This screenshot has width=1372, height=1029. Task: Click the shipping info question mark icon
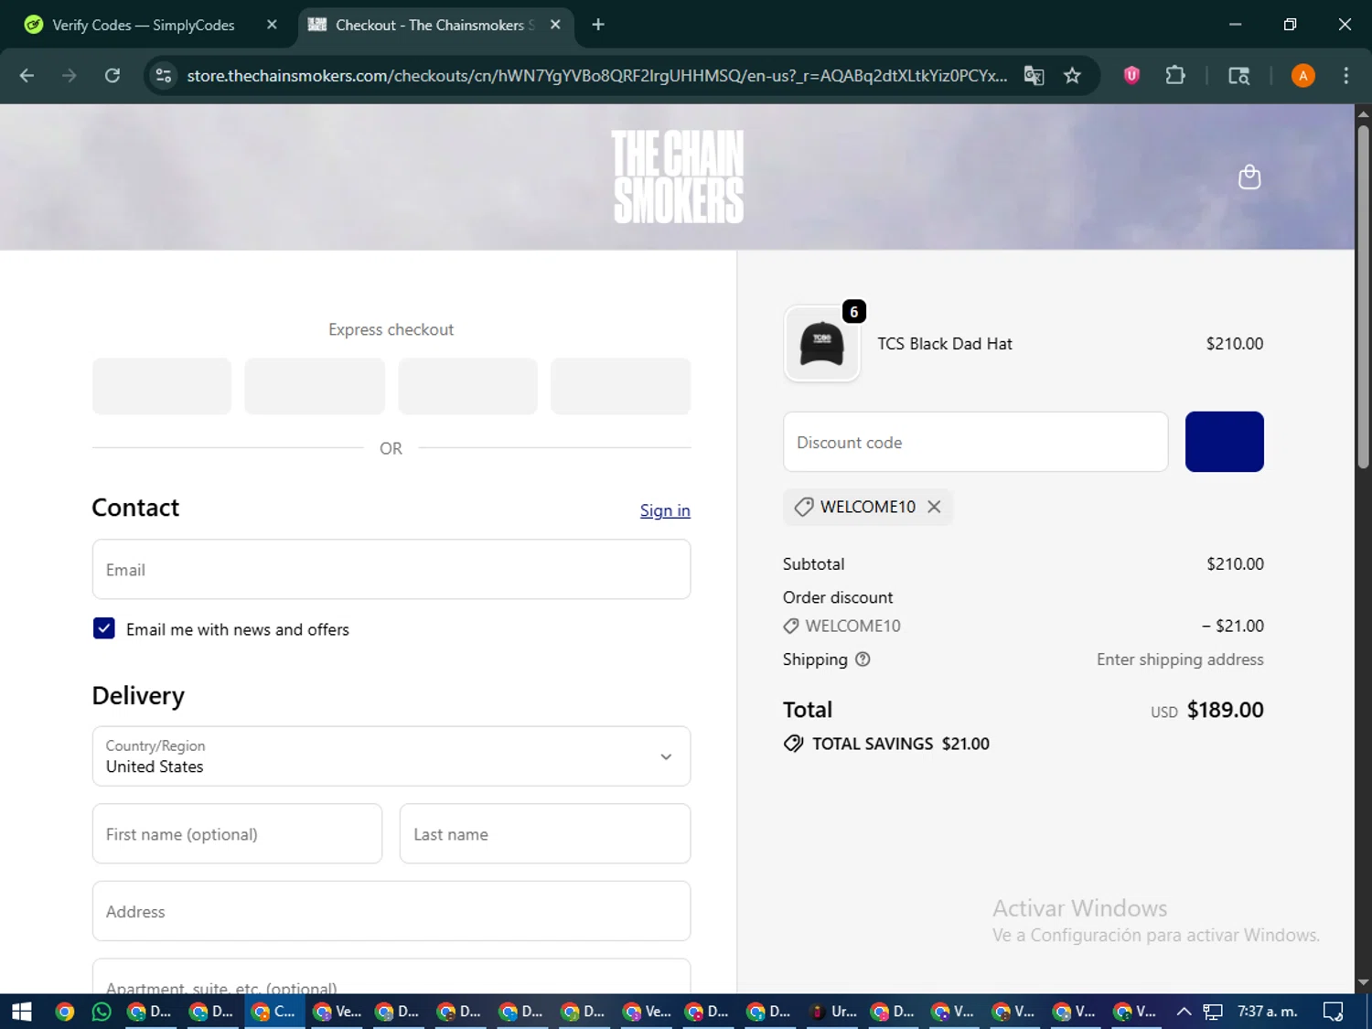[x=863, y=659]
